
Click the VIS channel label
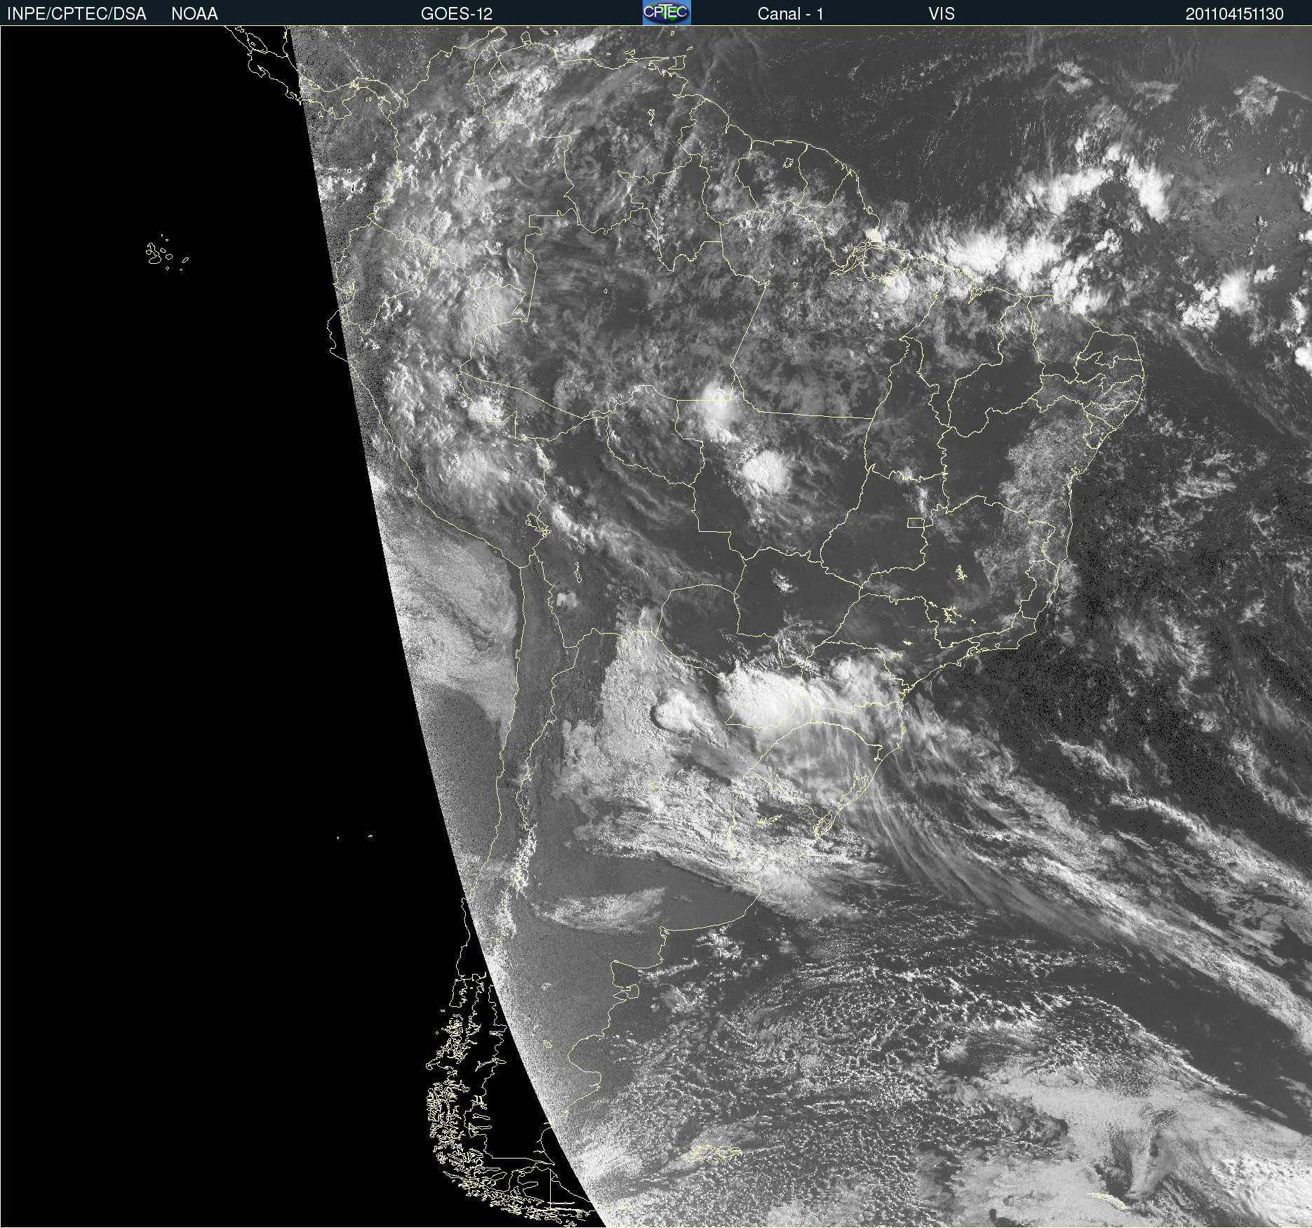coord(942,14)
